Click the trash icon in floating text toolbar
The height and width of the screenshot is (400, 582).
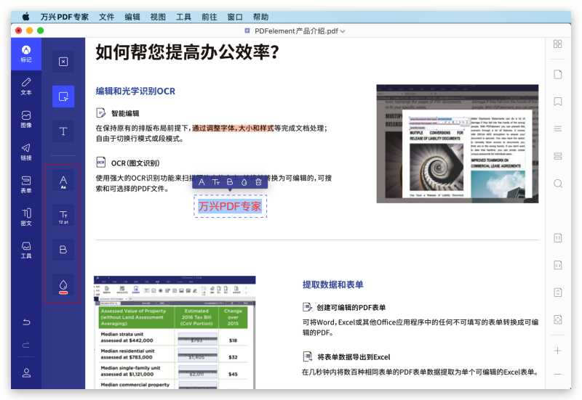[258, 181]
